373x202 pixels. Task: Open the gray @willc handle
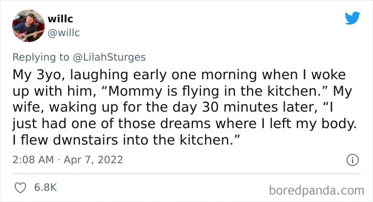pos(63,33)
